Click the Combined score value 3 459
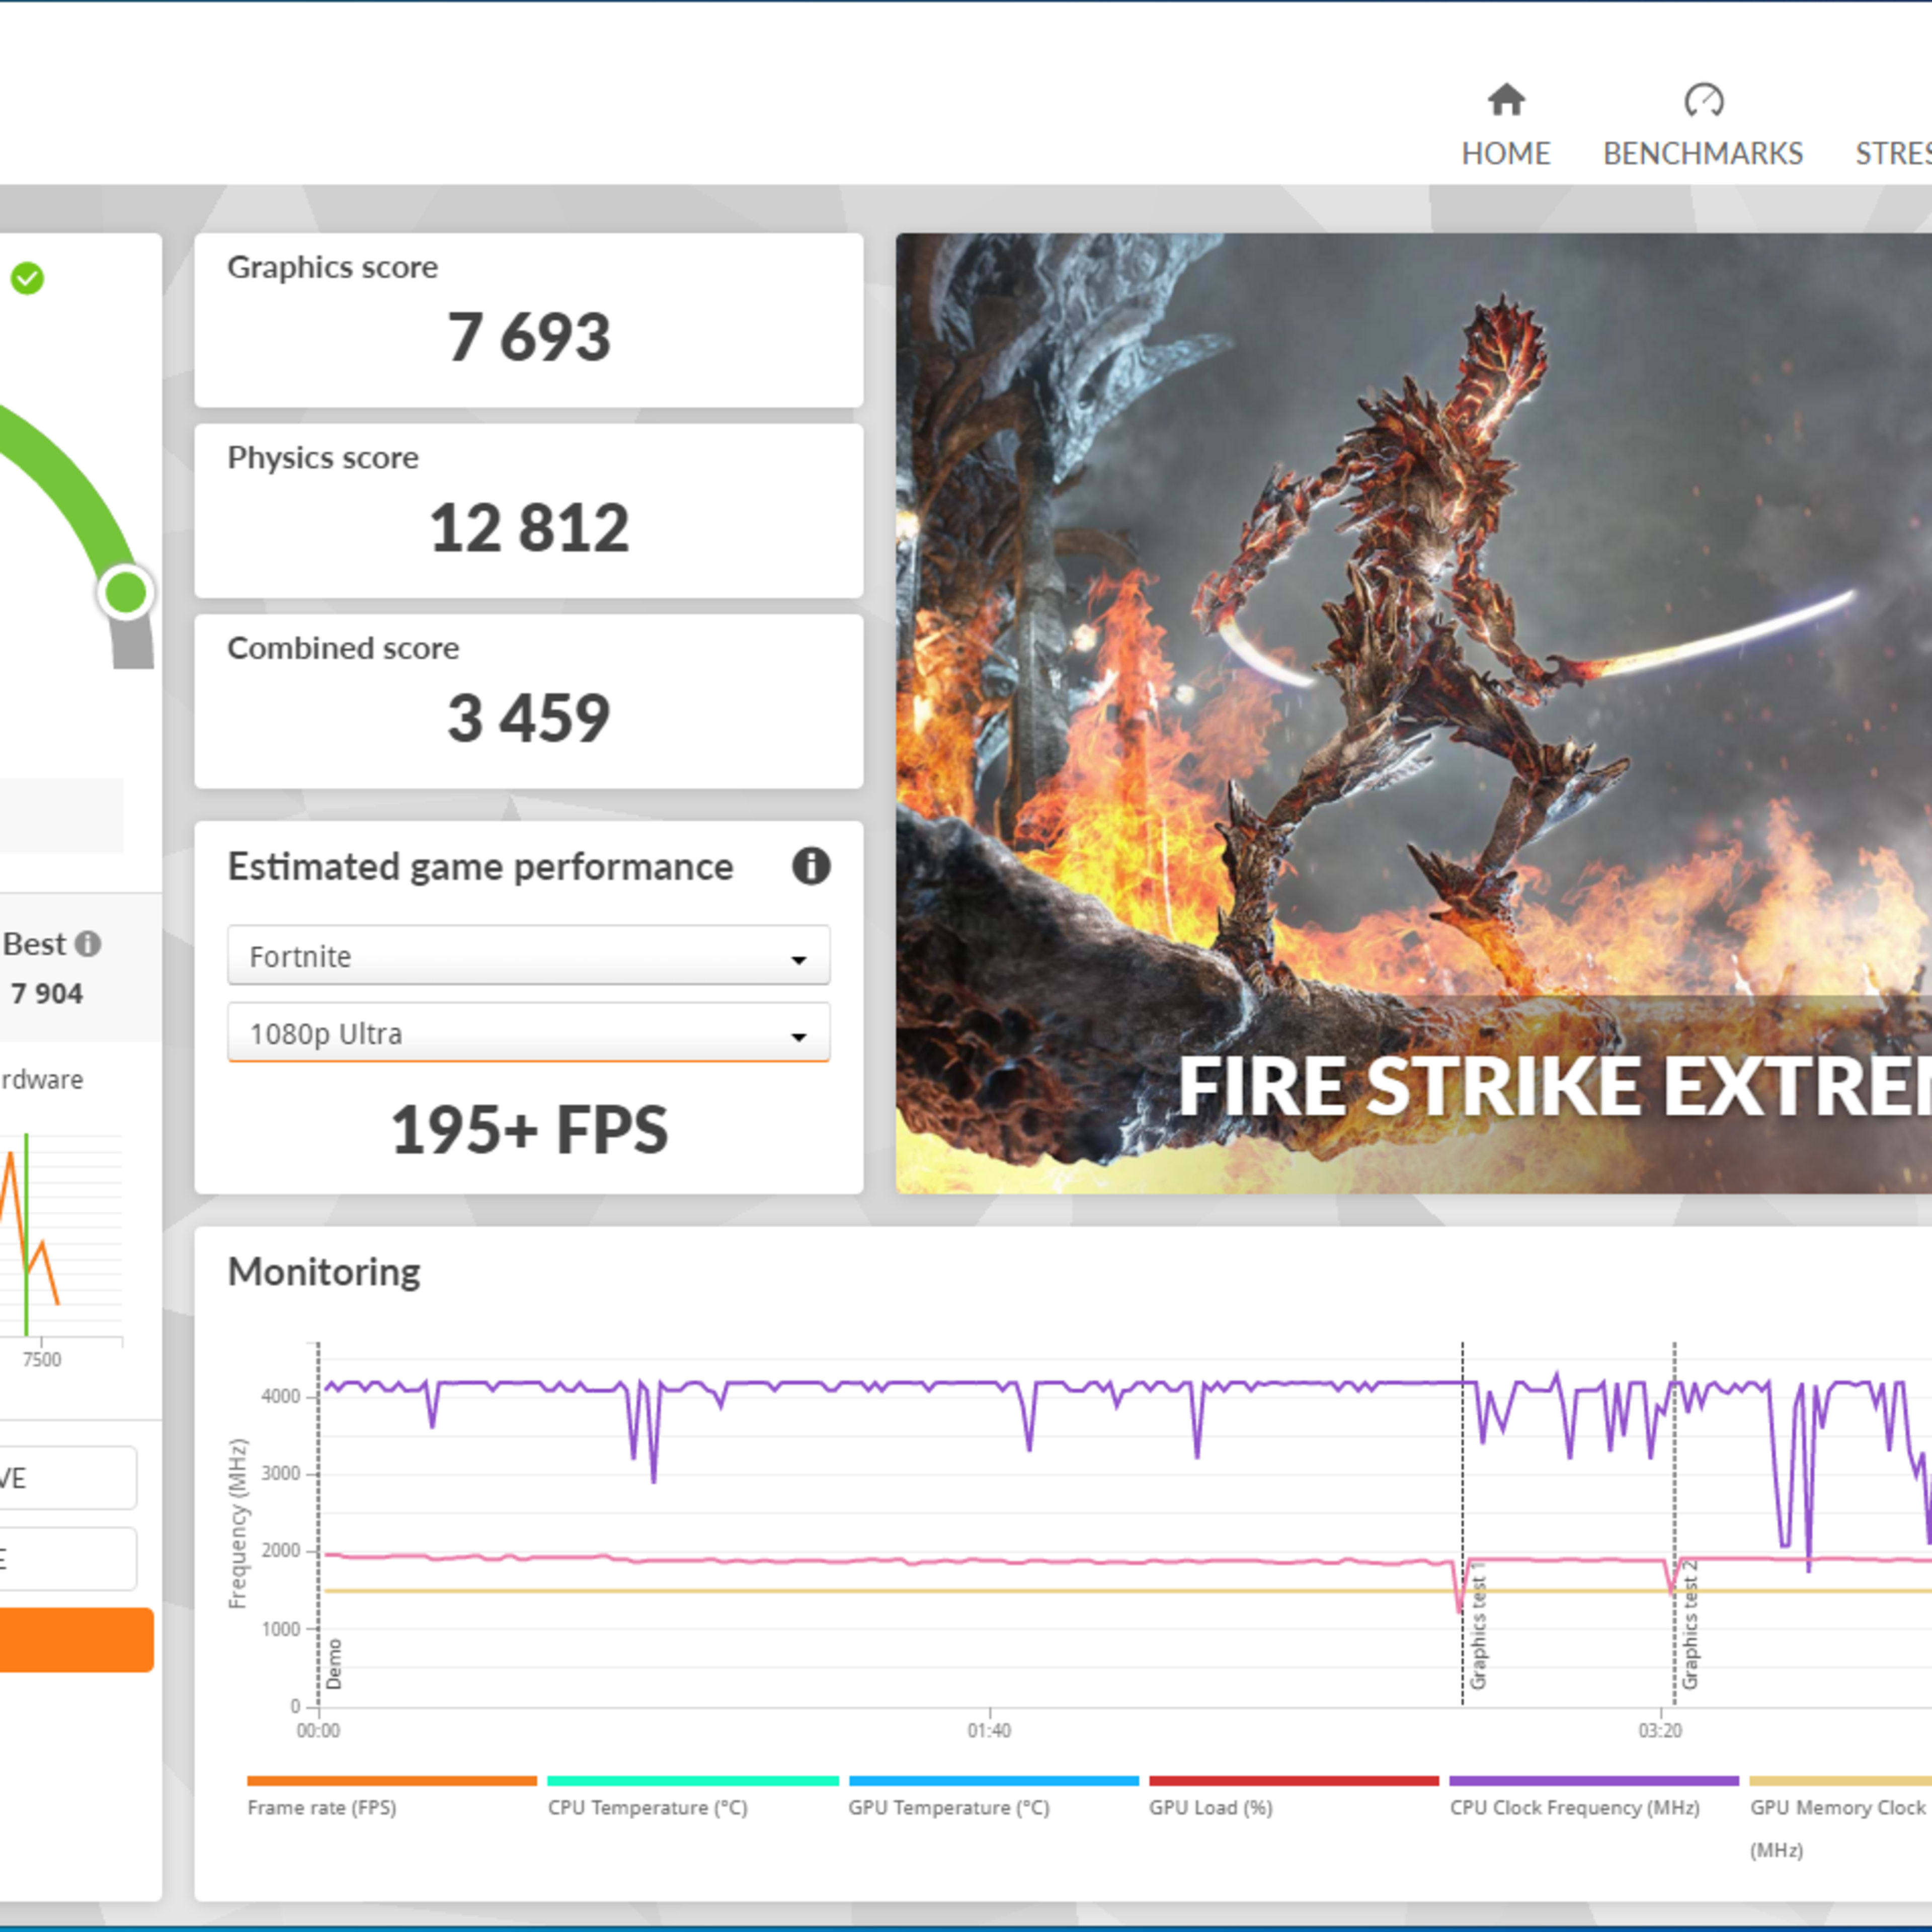 [528, 718]
